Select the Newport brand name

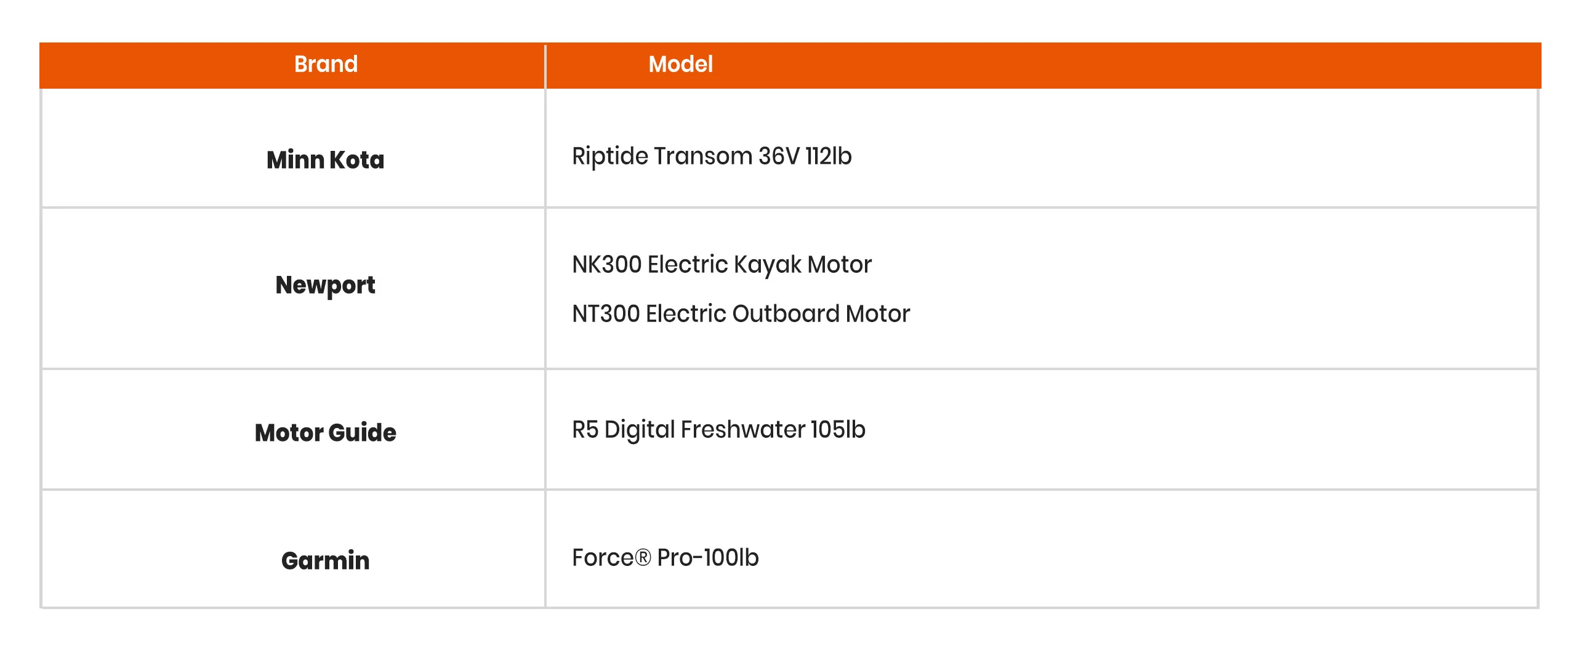tap(325, 285)
